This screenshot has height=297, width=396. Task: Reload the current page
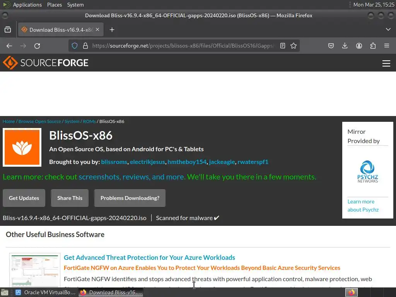(x=37, y=46)
